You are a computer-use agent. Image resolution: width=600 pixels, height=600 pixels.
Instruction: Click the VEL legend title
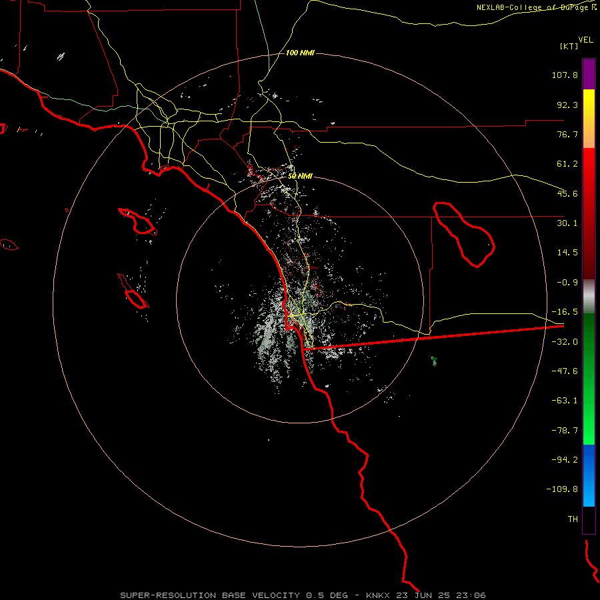585,40
